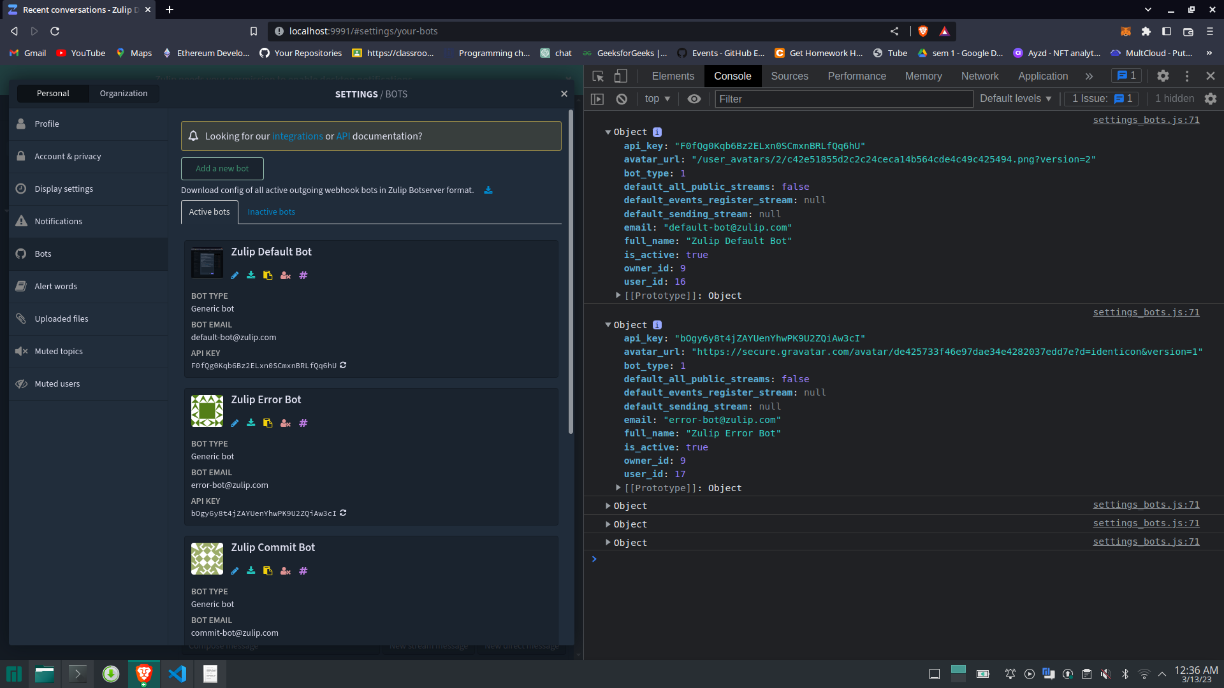The width and height of the screenshot is (1224, 688).
Task: Click the Add a new bot button
Action: click(222, 168)
